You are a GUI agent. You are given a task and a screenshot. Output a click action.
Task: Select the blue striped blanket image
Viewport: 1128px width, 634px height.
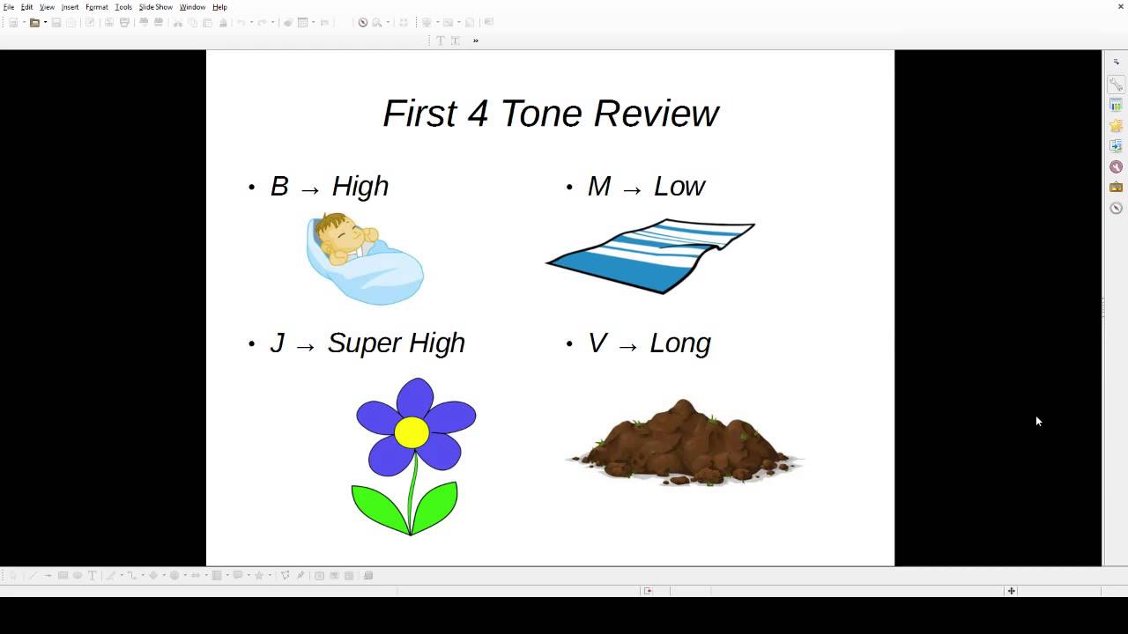(650, 256)
